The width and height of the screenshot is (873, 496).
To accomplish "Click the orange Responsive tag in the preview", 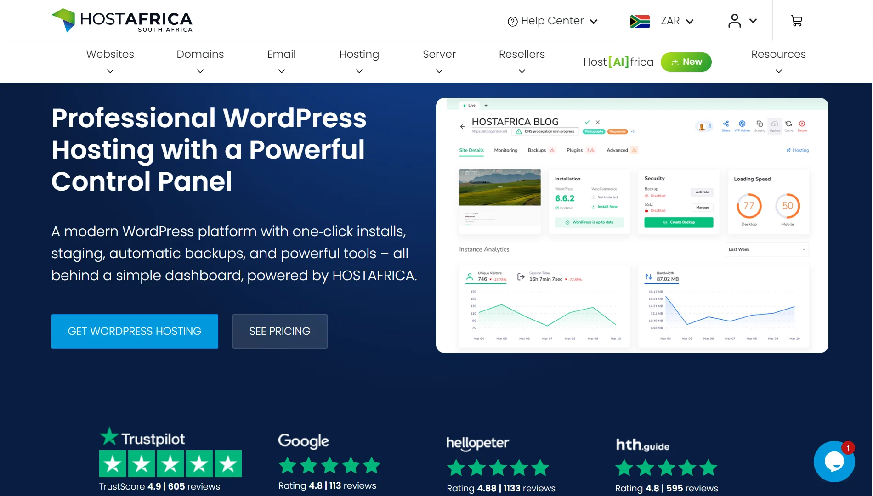I will [618, 131].
